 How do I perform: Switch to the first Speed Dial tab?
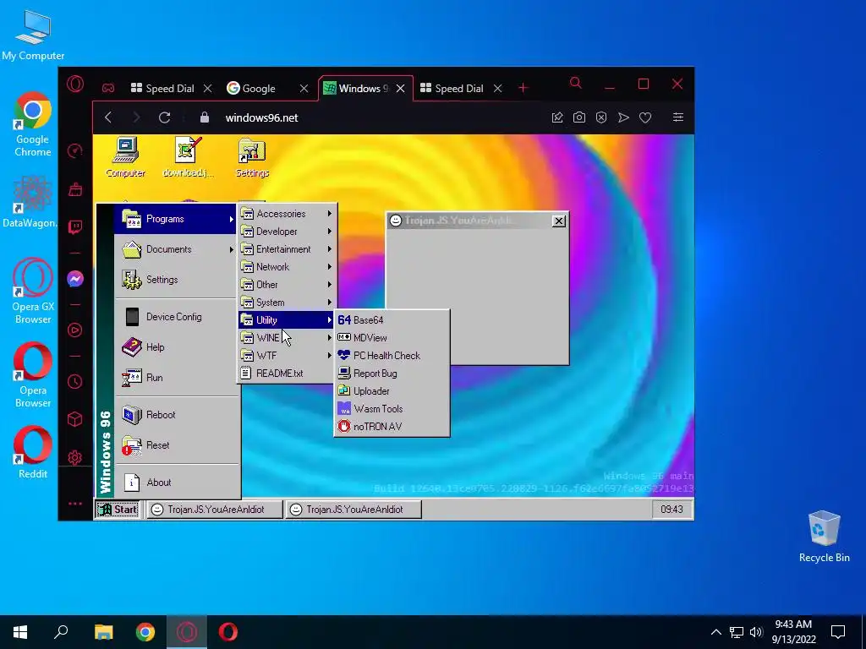[x=171, y=88]
